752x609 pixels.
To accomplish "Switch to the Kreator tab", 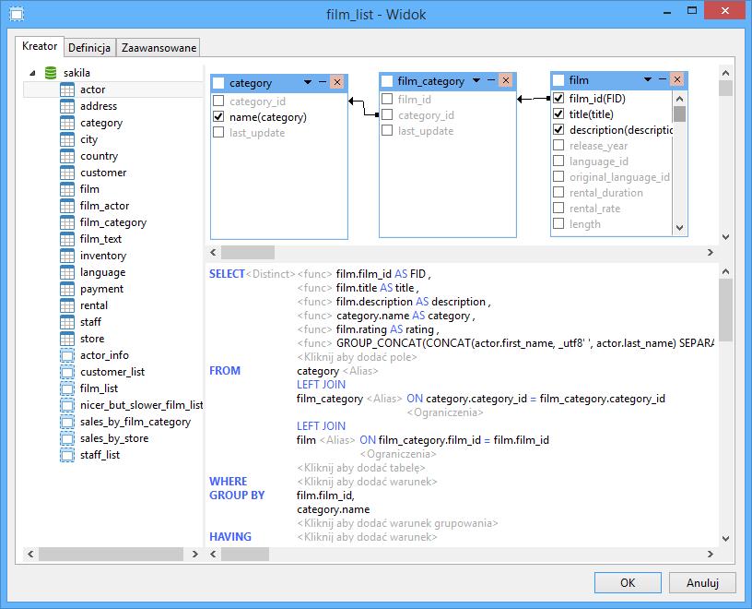I will [40, 46].
